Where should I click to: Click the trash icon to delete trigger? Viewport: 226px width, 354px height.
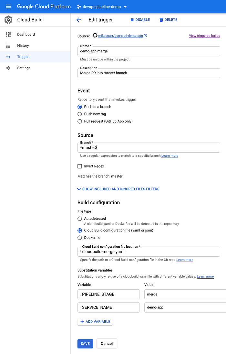pyautogui.click(x=161, y=20)
